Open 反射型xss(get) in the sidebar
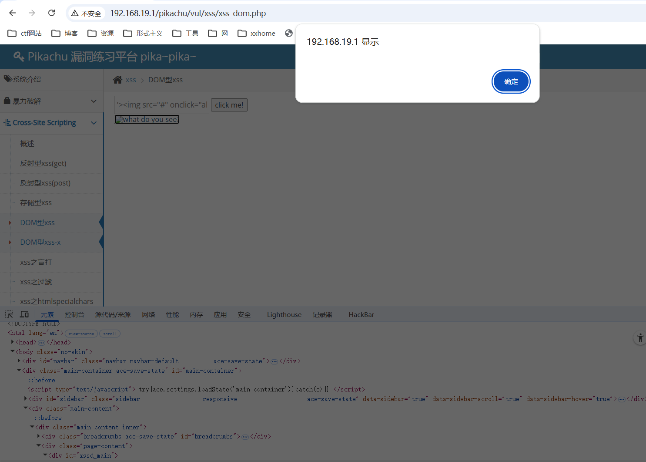This screenshot has height=462, width=646. (52, 164)
